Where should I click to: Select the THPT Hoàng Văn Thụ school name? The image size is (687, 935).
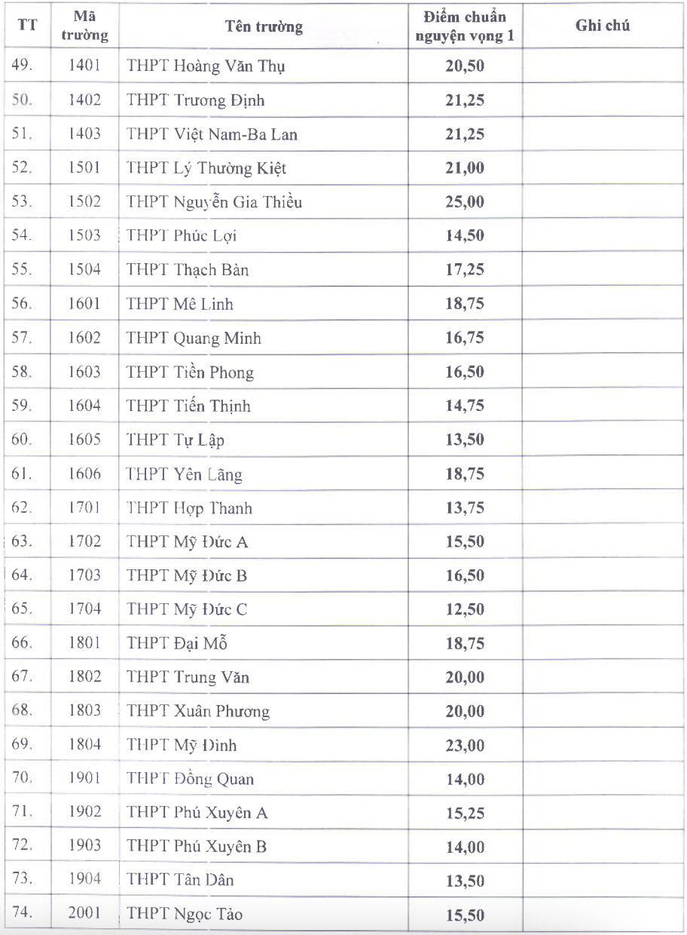point(197,68)
